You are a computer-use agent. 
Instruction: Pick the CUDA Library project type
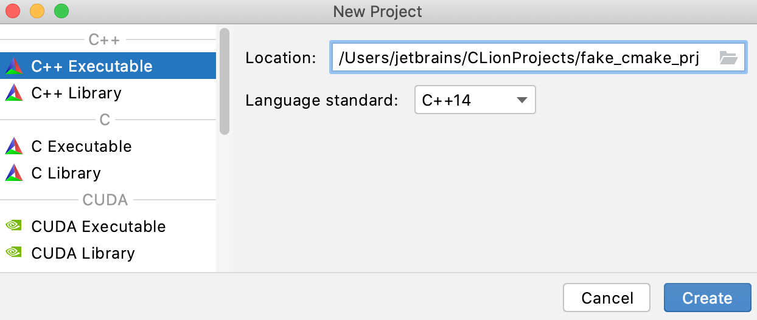pos(108,253)
